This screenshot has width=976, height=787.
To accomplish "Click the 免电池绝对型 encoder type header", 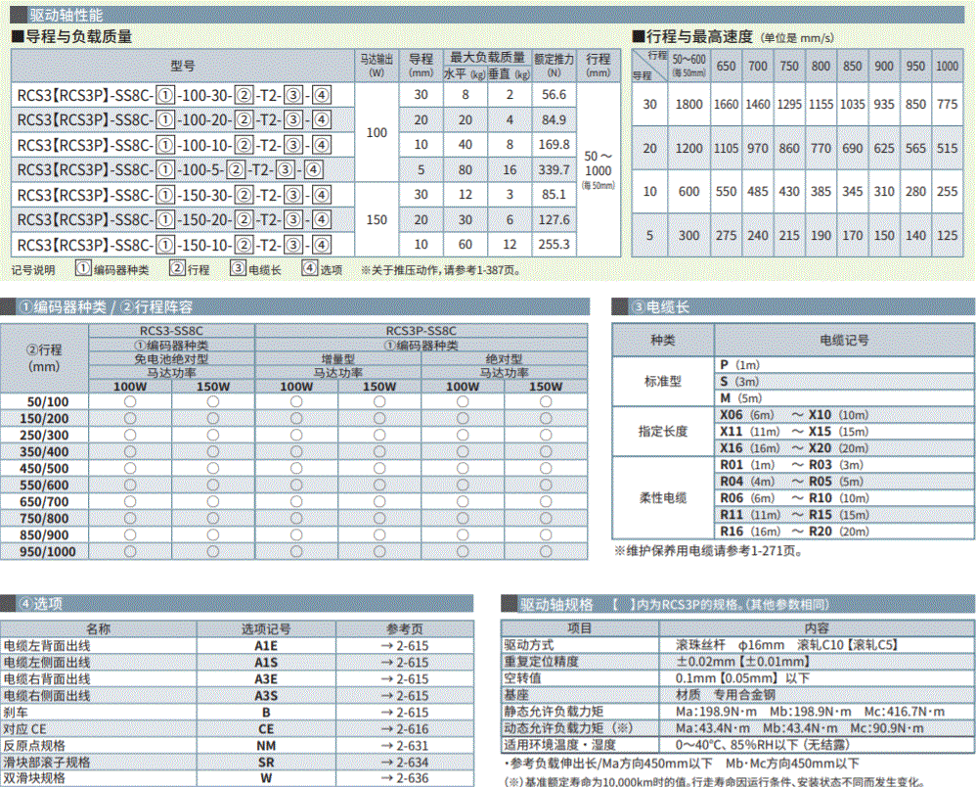I will [171, 359].
